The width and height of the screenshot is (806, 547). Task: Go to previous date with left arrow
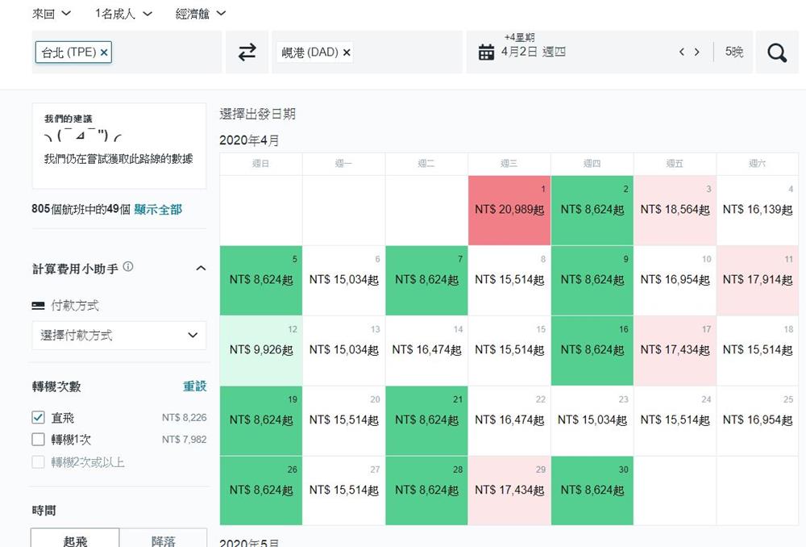tap(682, 52)
